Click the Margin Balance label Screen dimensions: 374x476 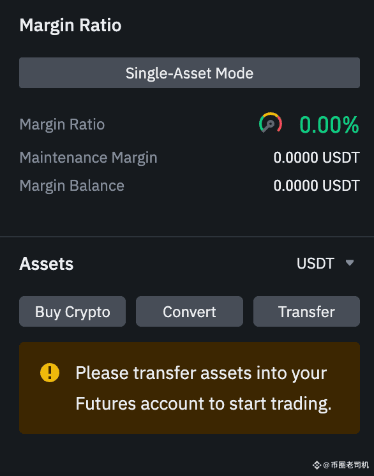[x=72, y=186]
